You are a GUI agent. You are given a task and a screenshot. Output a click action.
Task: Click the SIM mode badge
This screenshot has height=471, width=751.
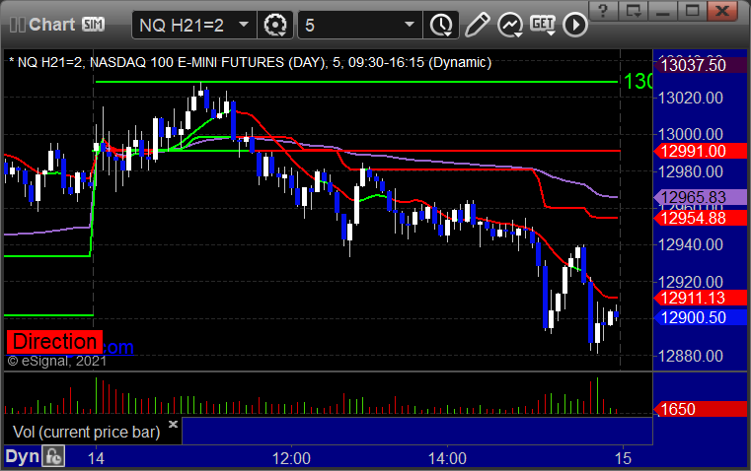[93, 25]
